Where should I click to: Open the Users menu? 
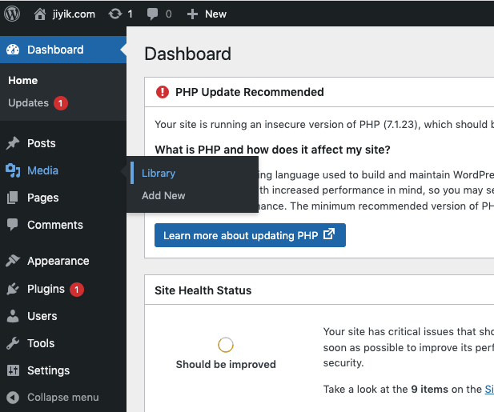click(x=42, y=316)
